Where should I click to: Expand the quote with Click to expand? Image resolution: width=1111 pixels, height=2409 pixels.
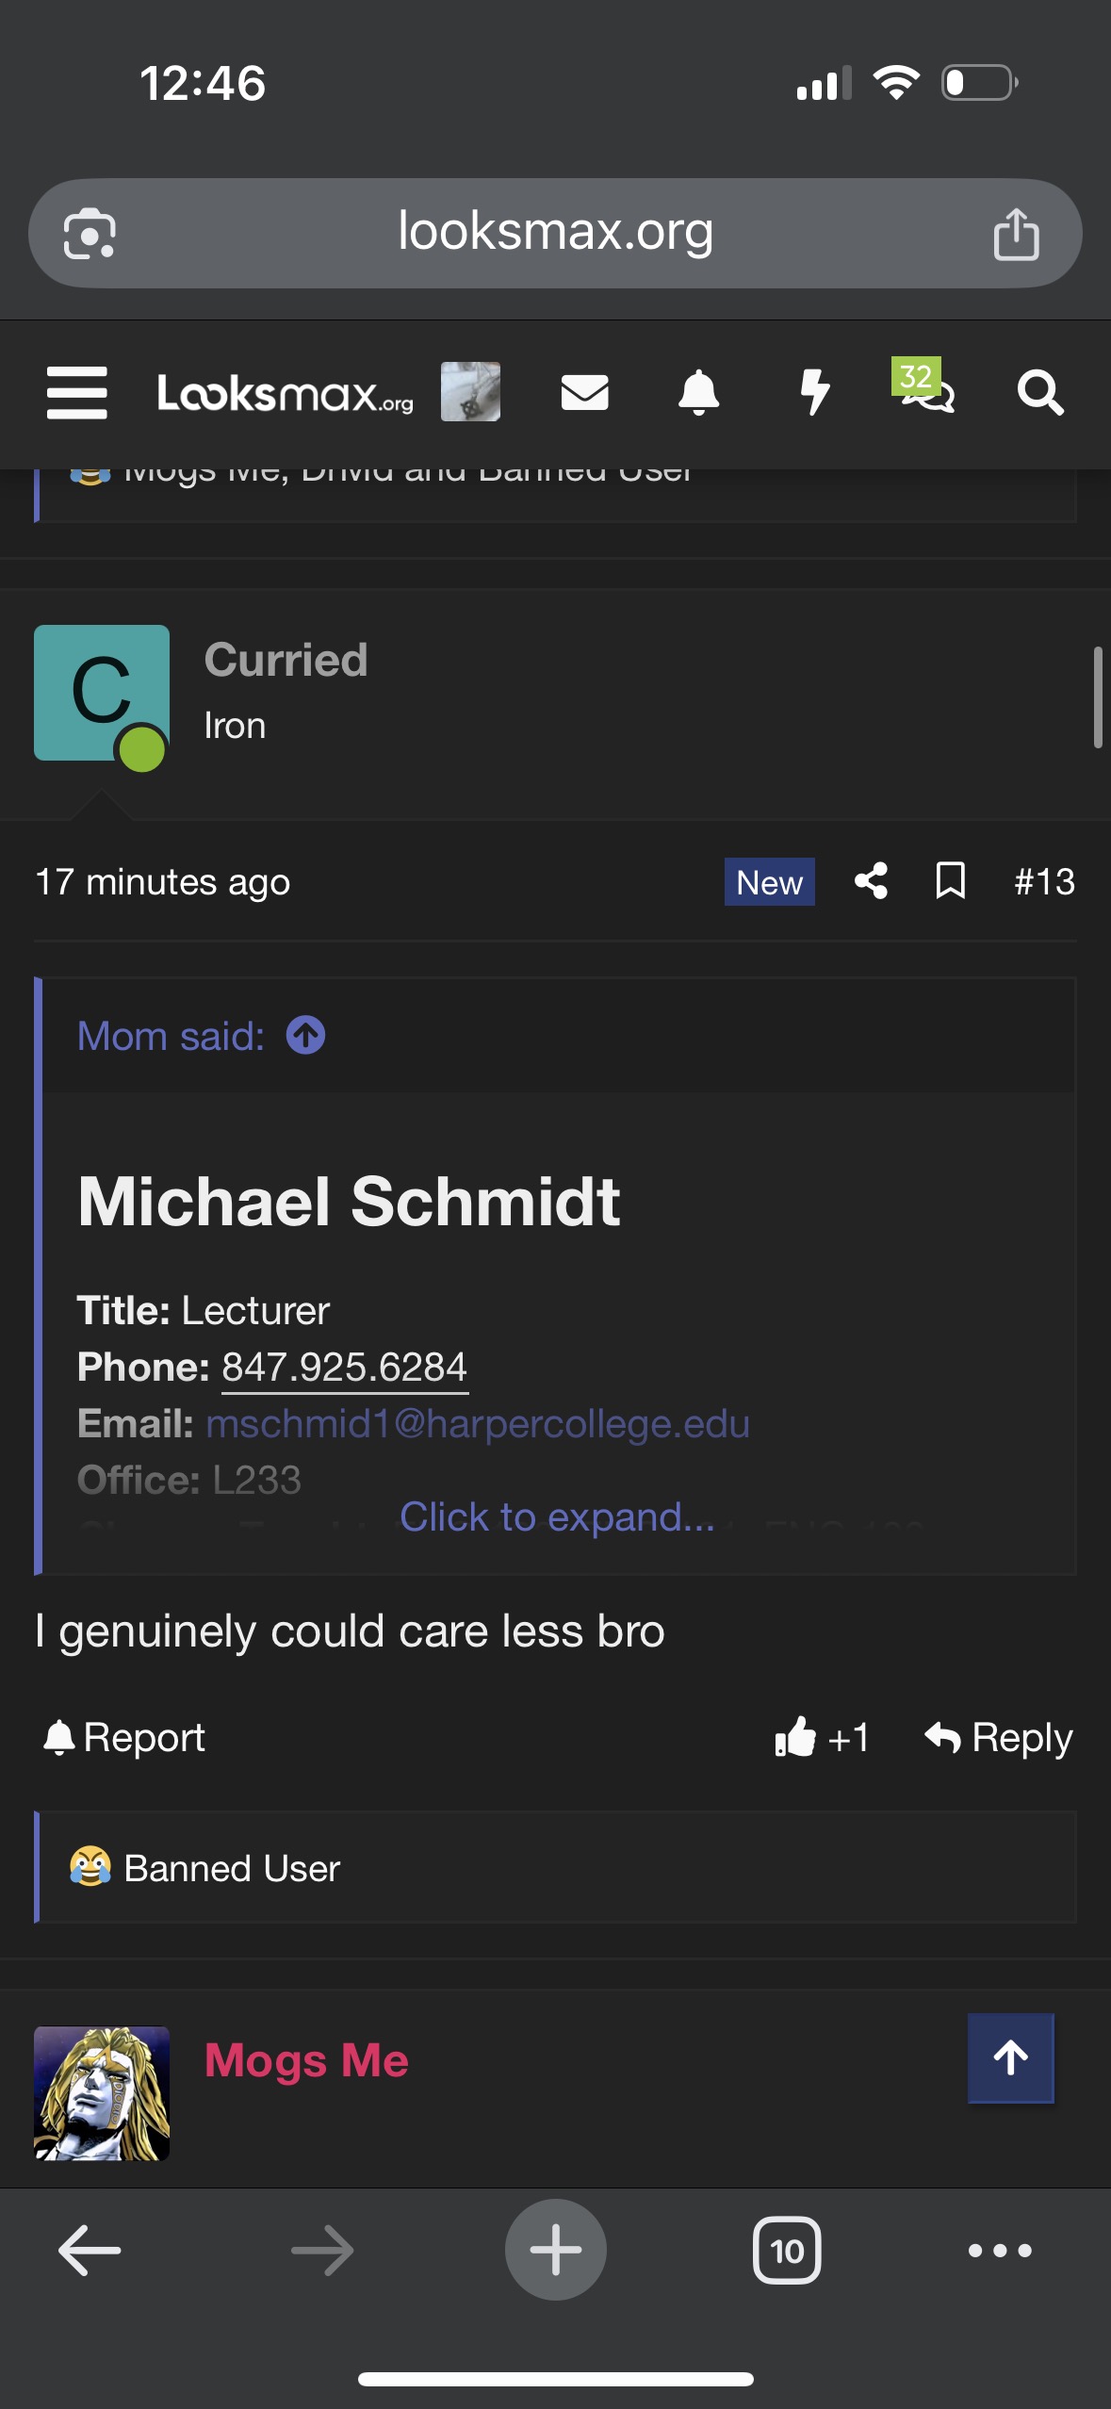(x=557, y=1516)
